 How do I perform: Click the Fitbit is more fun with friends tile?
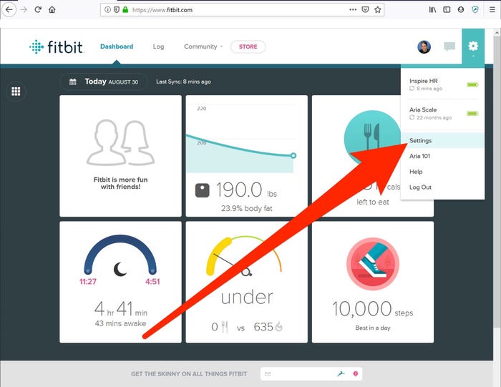[120, 156]
